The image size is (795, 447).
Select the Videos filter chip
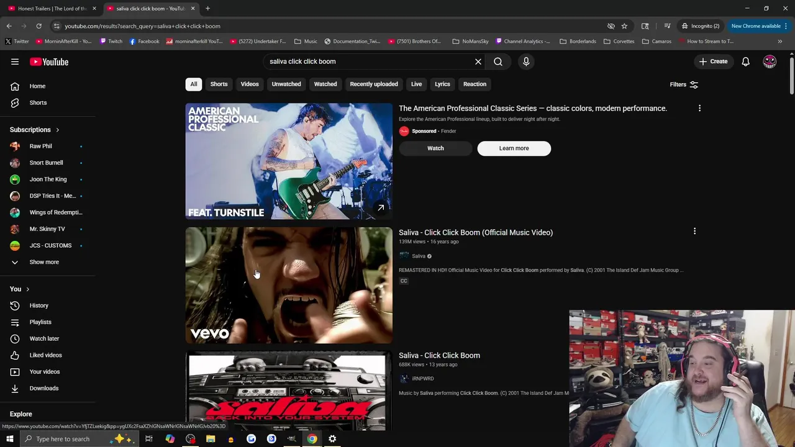tap(250, 84)
